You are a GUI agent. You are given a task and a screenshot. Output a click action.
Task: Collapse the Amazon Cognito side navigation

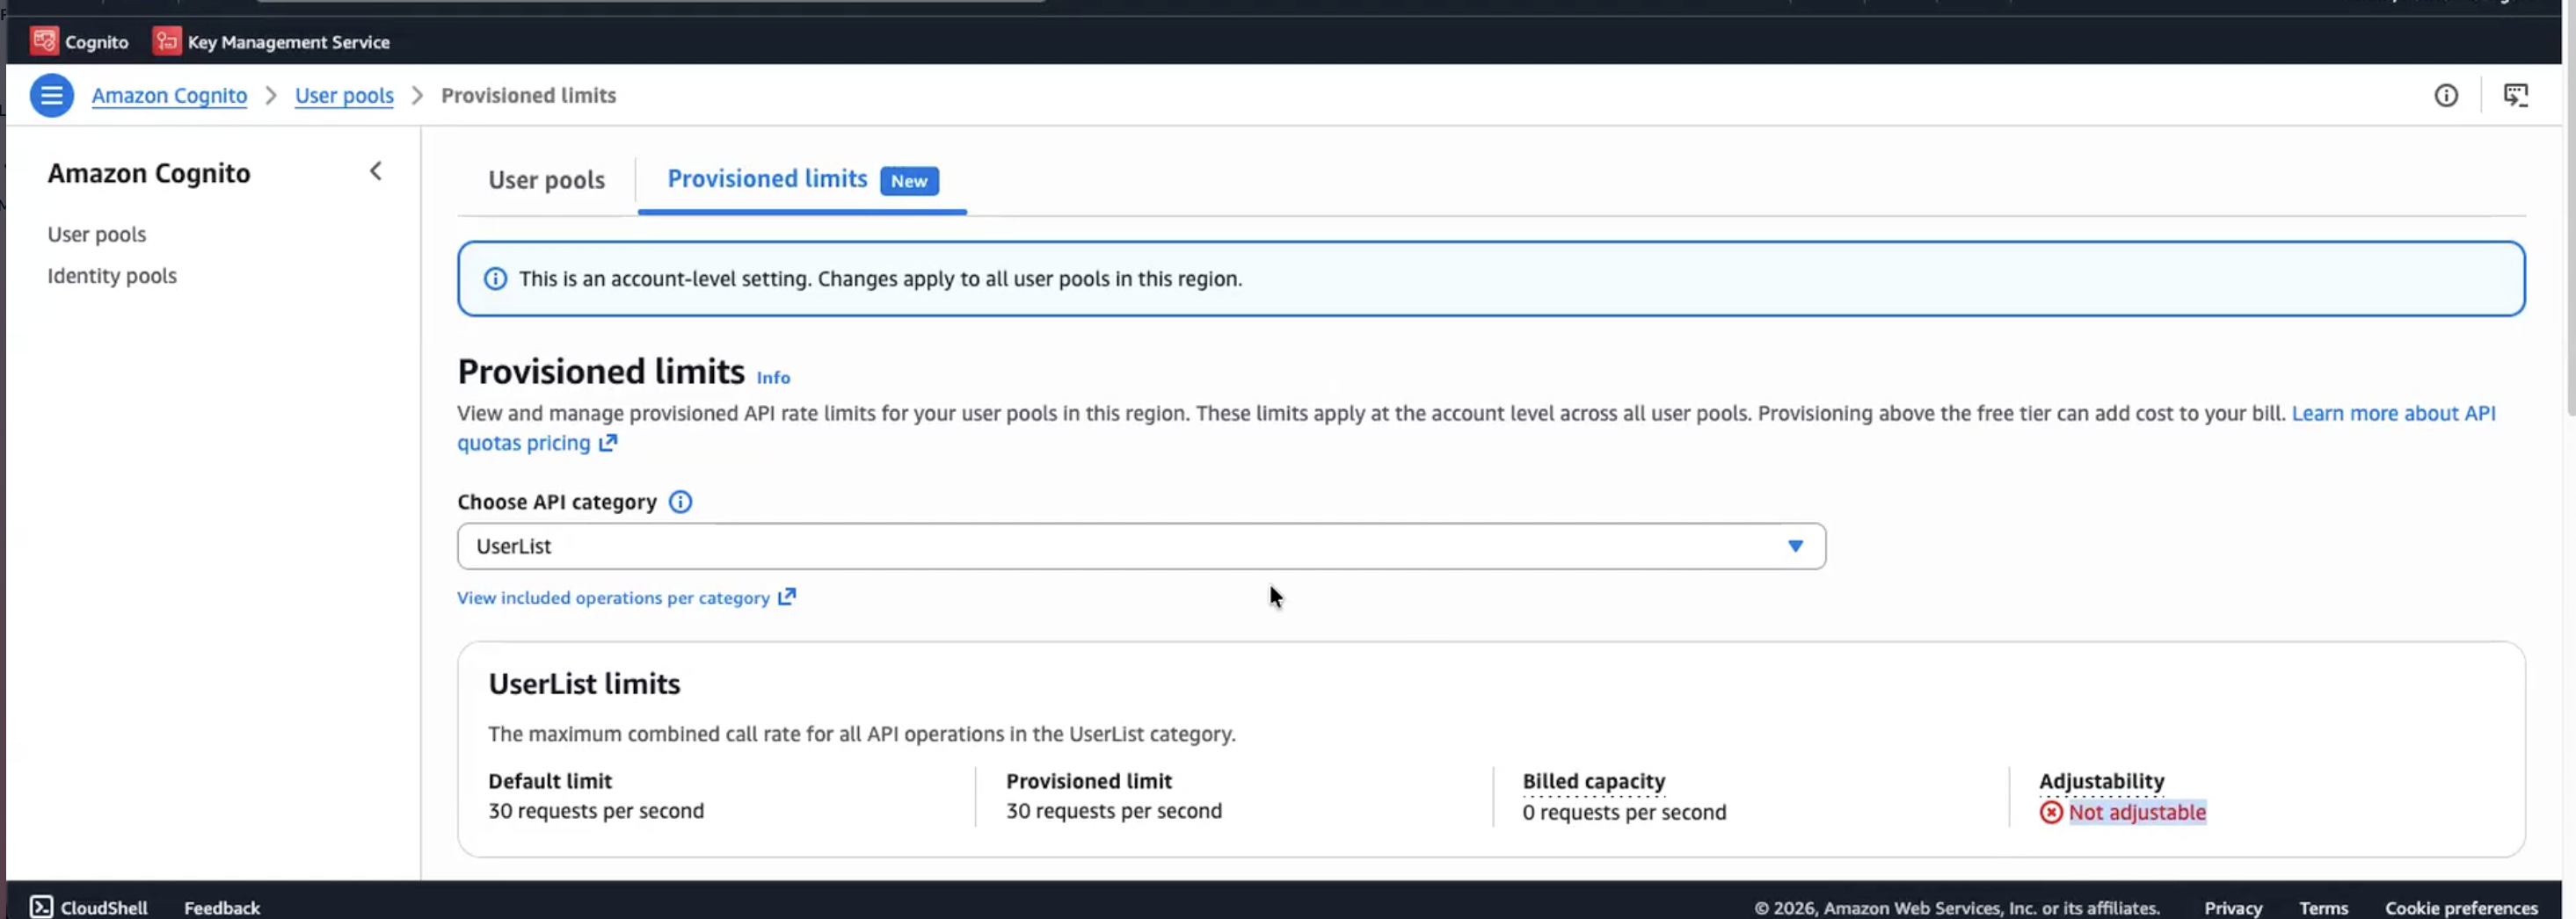(x=376, y=172)
